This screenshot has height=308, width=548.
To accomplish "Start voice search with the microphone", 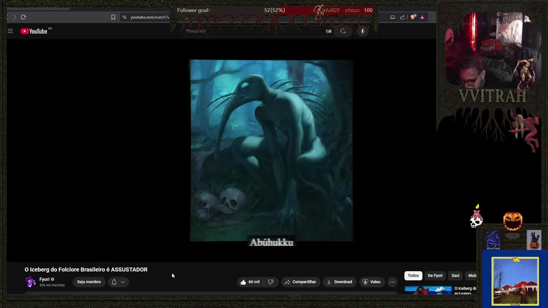I will [363, 31].
